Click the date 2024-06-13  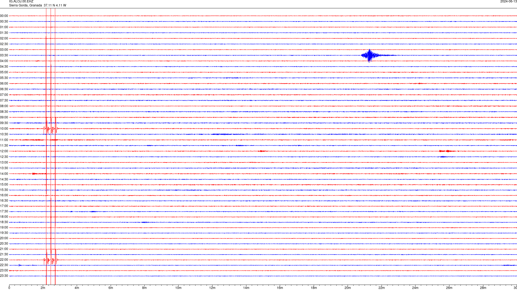pos(508,2)
